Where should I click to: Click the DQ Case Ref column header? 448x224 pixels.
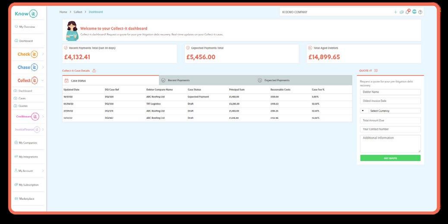coord(112,90)
